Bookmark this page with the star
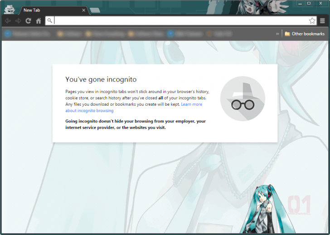Screen dimensions: 330x235 point(312,20)
